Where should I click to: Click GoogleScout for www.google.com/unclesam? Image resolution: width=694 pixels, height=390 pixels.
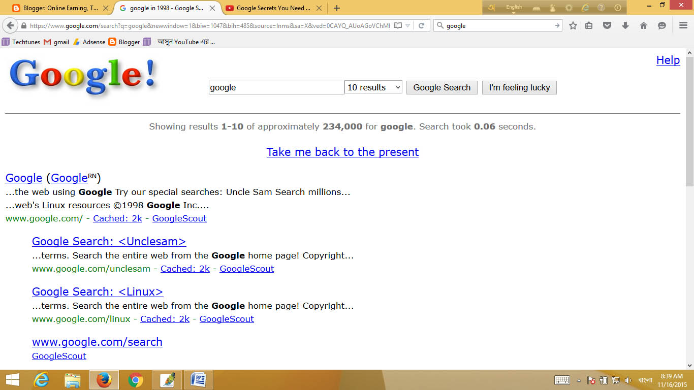pos(247,269)
